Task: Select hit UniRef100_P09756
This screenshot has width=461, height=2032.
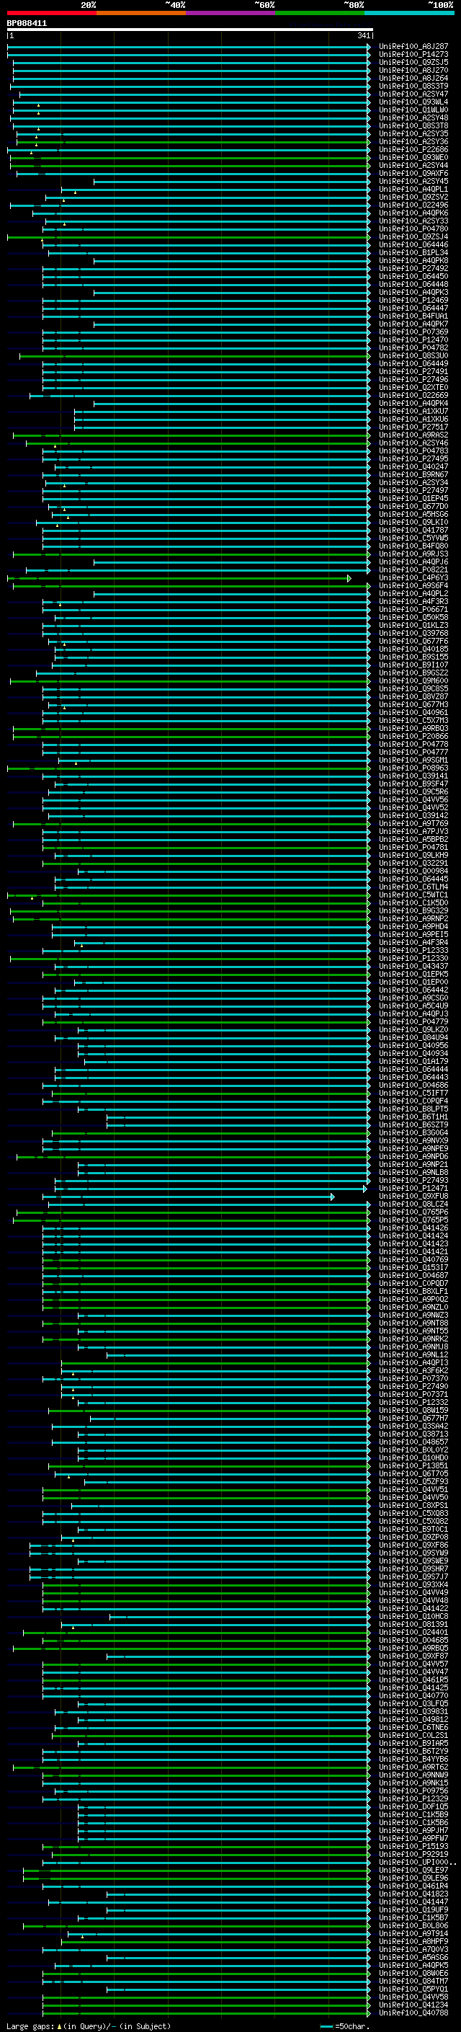Action: click(413, 1790)
